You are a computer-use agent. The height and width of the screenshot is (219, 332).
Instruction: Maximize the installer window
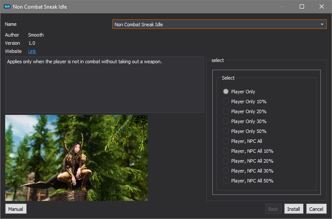[302, 6]
